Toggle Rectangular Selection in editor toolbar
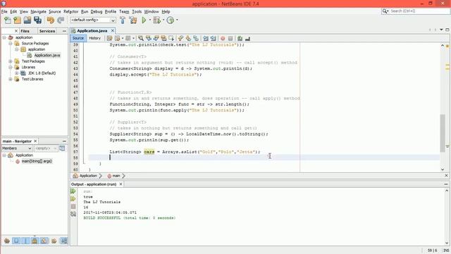This screenshot has width=451, height=254. tap(171, 38)
